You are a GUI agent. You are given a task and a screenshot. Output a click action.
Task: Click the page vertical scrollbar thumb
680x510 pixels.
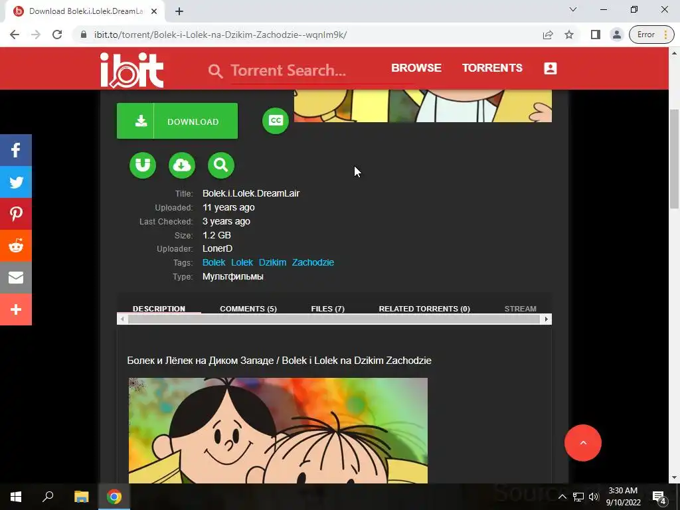point(674,158)
